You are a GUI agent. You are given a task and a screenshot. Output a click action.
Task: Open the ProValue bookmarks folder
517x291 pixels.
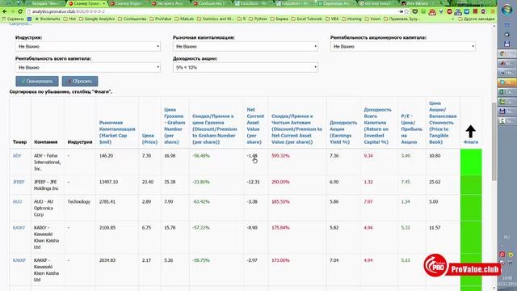(x=161, y=19)
